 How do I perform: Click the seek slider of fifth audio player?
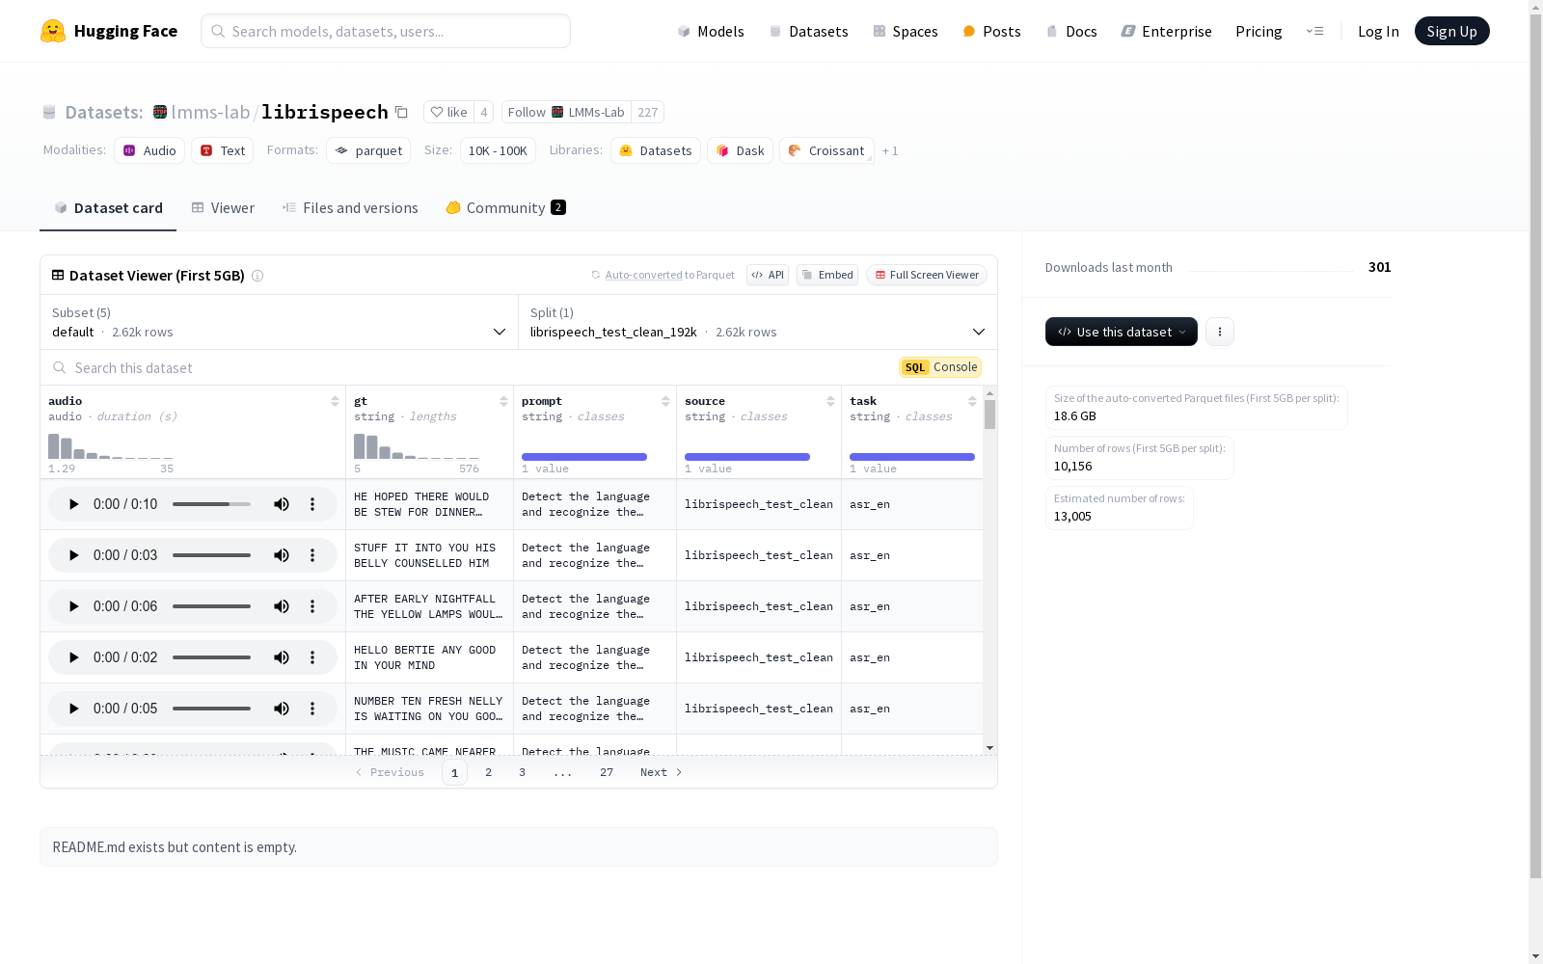(x=211, y=709)
